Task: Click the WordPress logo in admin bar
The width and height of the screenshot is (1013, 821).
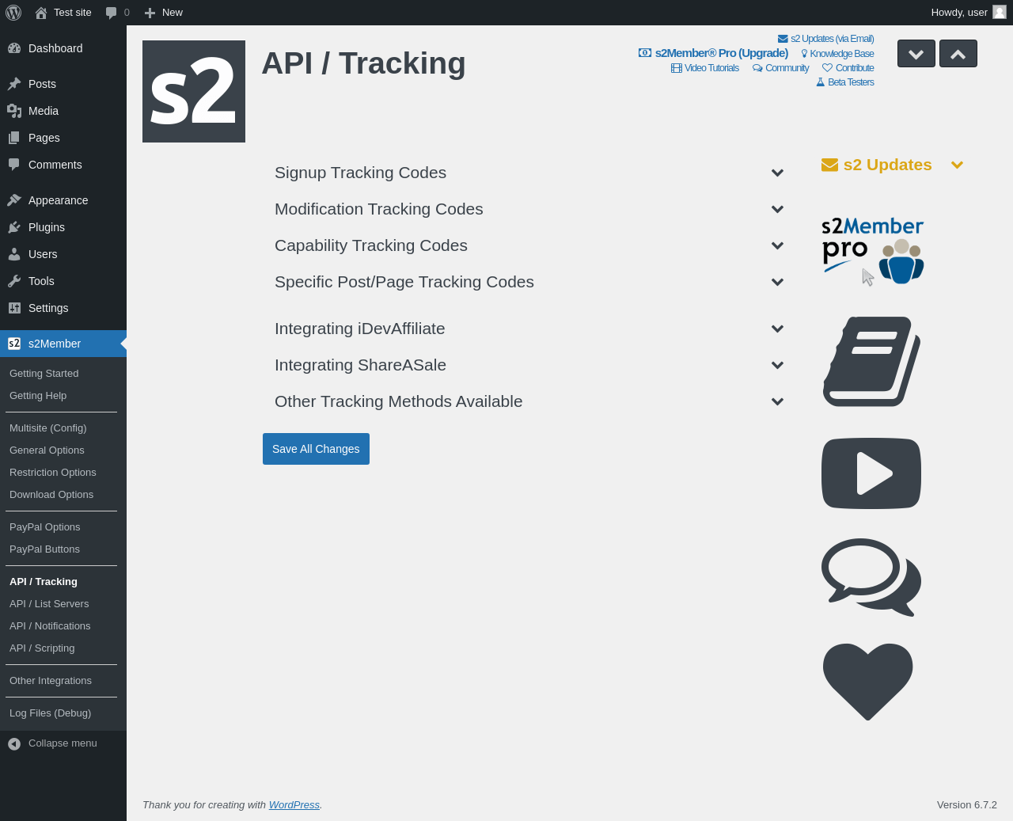Action: (x=13, y=13)
